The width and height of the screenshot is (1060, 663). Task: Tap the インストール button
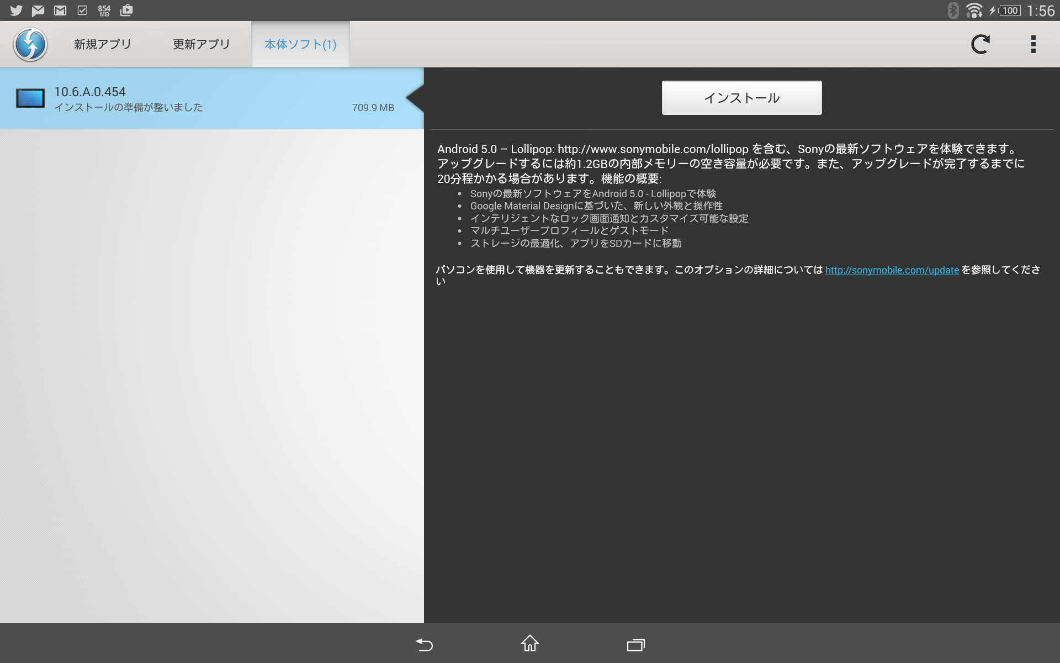(x=741, y=98)
